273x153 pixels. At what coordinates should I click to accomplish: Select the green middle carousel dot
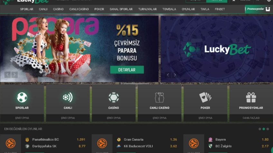click(264, 129)
